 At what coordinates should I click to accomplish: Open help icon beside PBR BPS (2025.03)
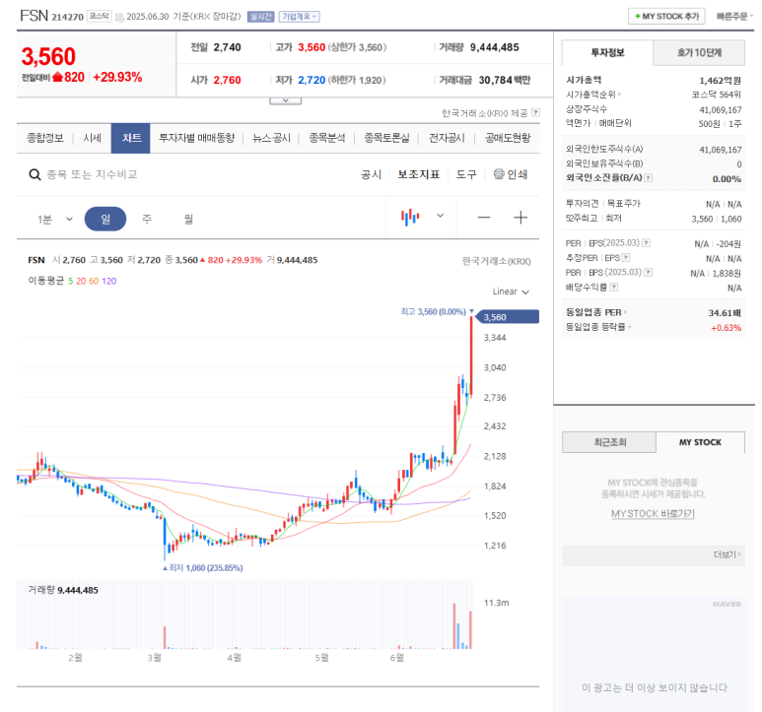click(648, 272)
